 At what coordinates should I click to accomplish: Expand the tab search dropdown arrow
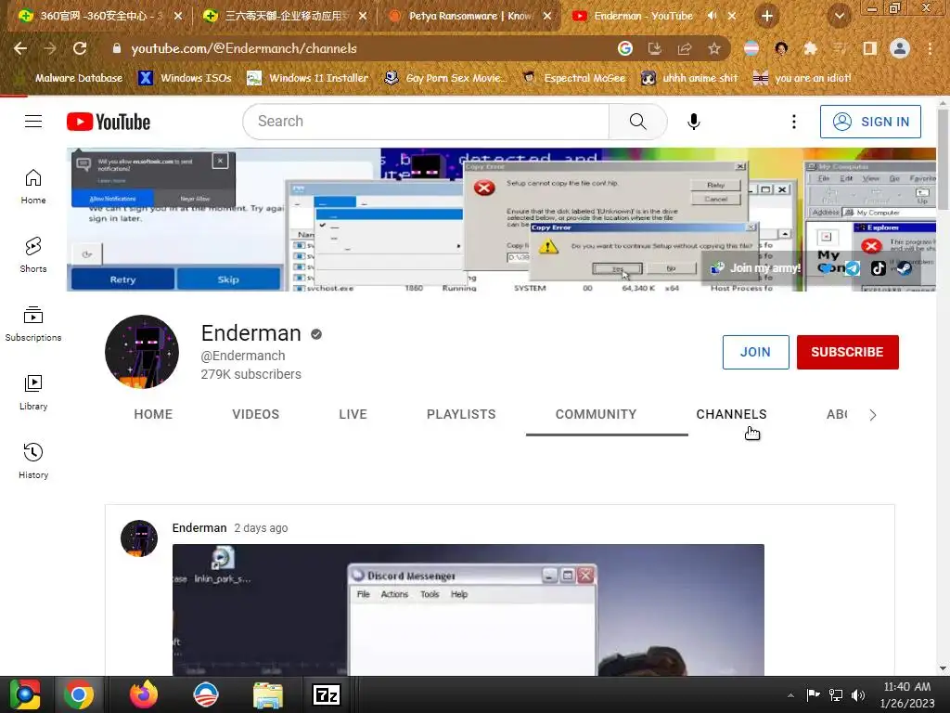click(839, 16)
